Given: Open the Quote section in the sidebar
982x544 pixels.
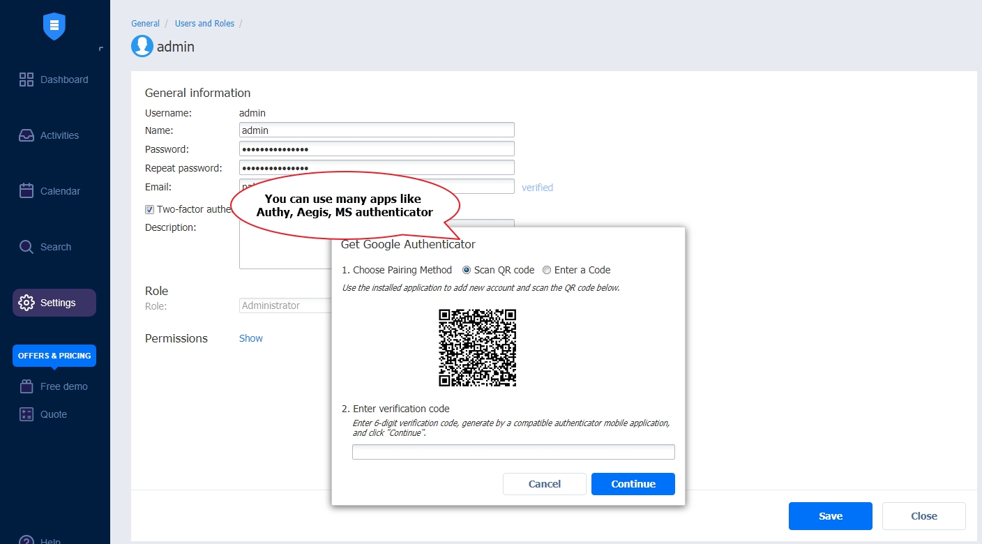Looking at the screenshot, I should coord(26,414).
